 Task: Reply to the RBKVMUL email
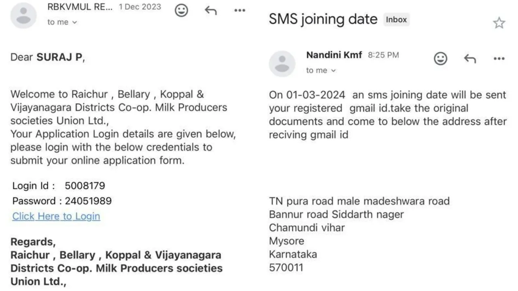pyautogui.click(x=210, y=11)
